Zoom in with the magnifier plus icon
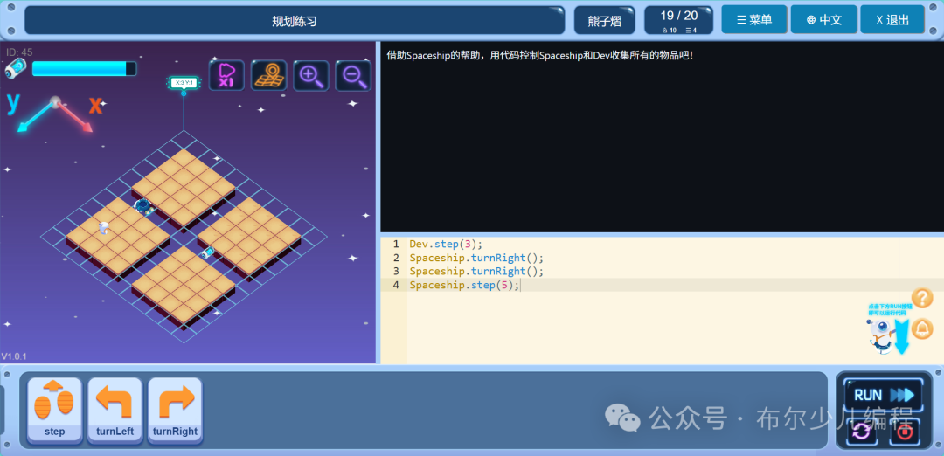Screen dimensions: 944x456 (x=310, y=76)
